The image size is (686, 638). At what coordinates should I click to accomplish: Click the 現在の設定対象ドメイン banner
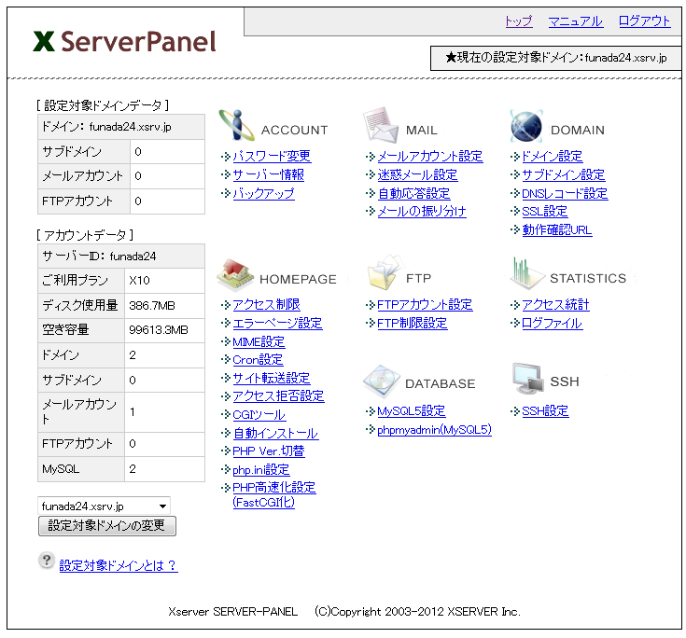(556, 58)
